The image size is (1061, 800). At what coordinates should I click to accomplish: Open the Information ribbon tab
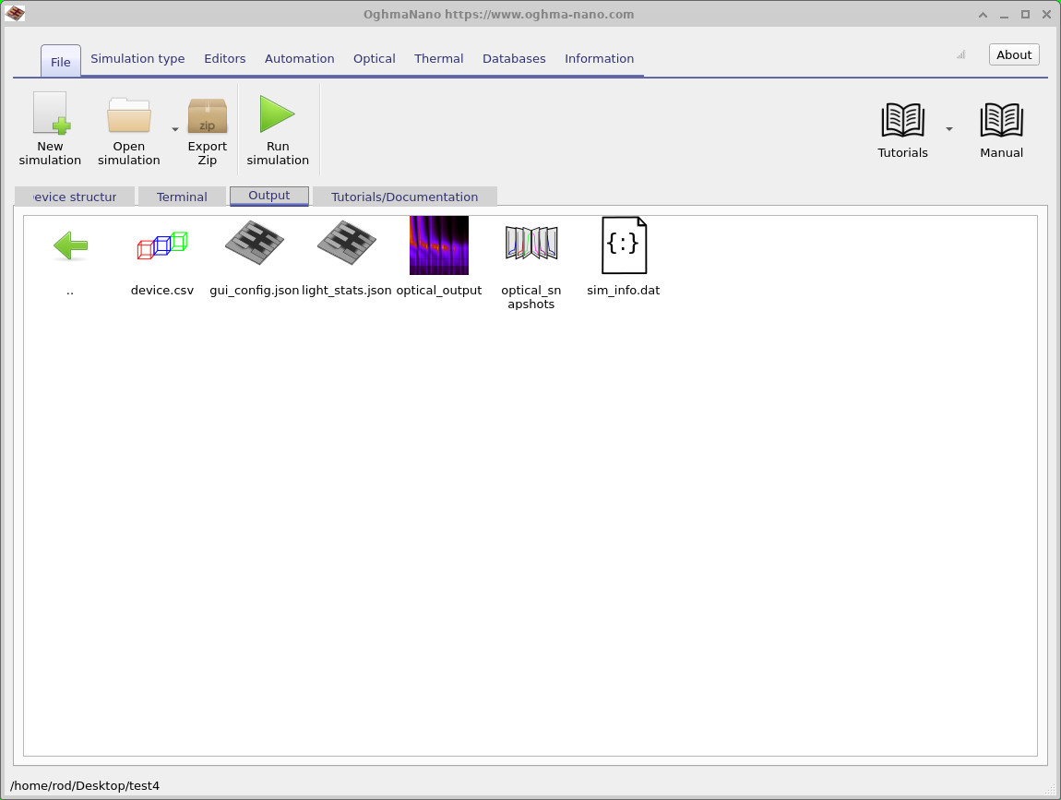[x=599, y=59]
